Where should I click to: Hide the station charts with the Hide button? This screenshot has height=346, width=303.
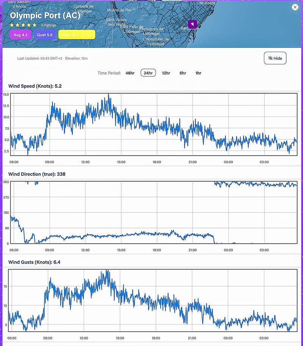tap(275, 58)
